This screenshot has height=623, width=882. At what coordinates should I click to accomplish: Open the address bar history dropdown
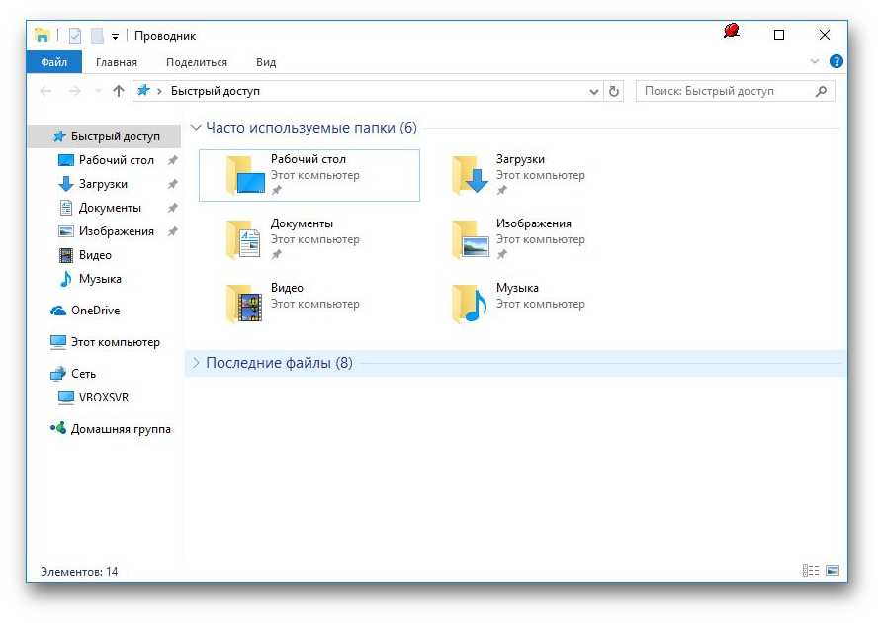(x=594, y=91)
